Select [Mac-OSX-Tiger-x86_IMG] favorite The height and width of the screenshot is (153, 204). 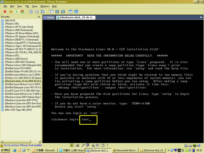[x=18, y=110]
